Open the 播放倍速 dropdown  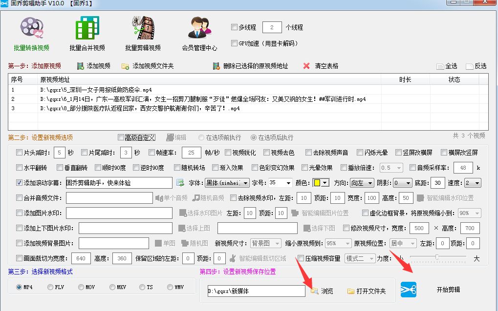(391, 168)
